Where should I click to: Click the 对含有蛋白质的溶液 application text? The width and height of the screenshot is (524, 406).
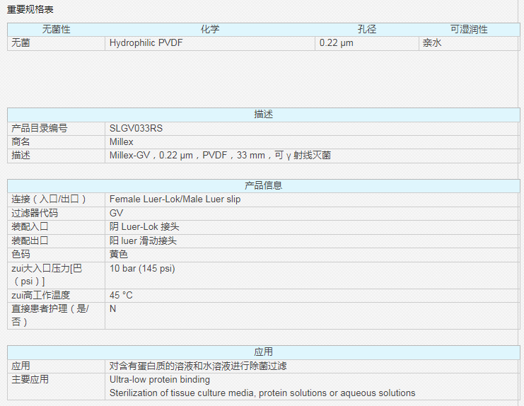[198, 366]
